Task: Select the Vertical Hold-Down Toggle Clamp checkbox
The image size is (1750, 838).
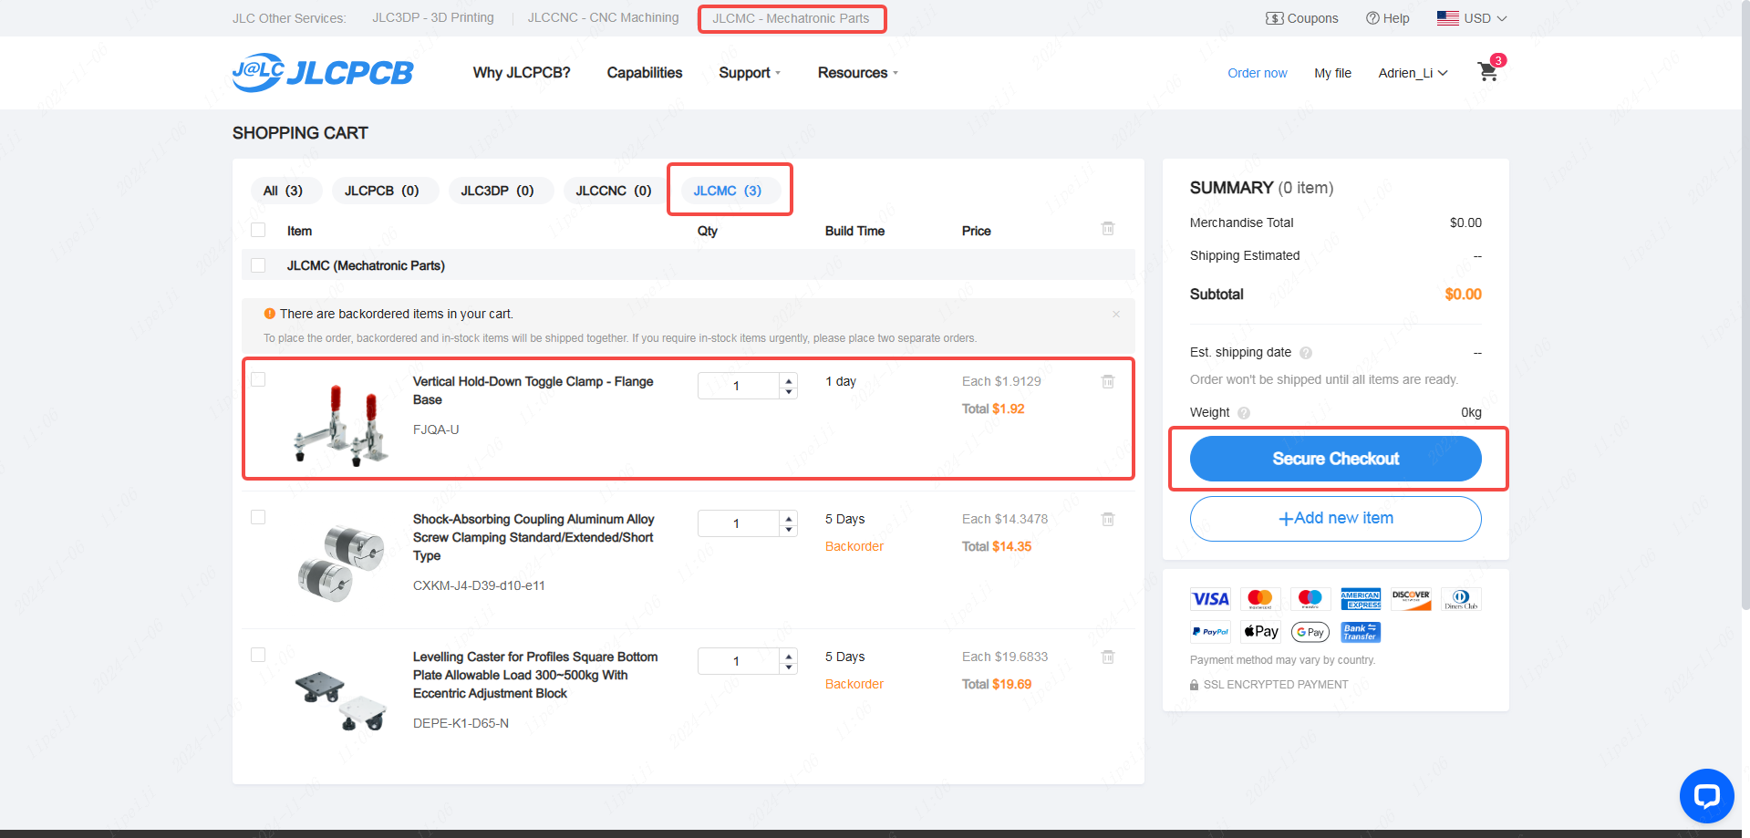Action: [x=258, y=379]
